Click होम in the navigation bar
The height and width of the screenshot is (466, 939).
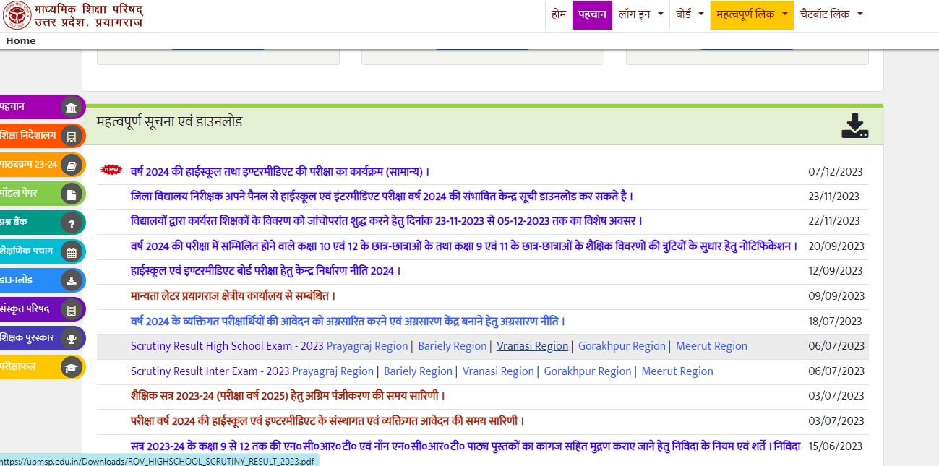[558, 14]
